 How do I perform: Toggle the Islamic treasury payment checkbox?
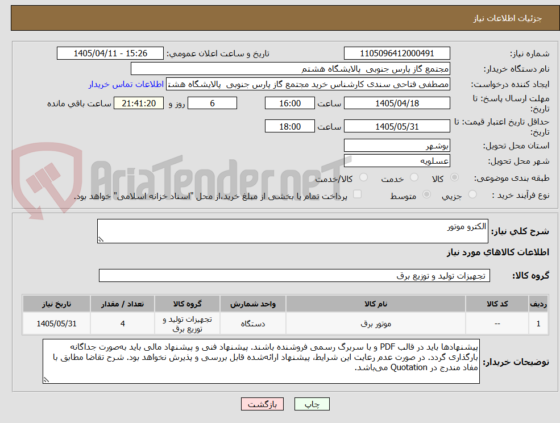[357, 194]
